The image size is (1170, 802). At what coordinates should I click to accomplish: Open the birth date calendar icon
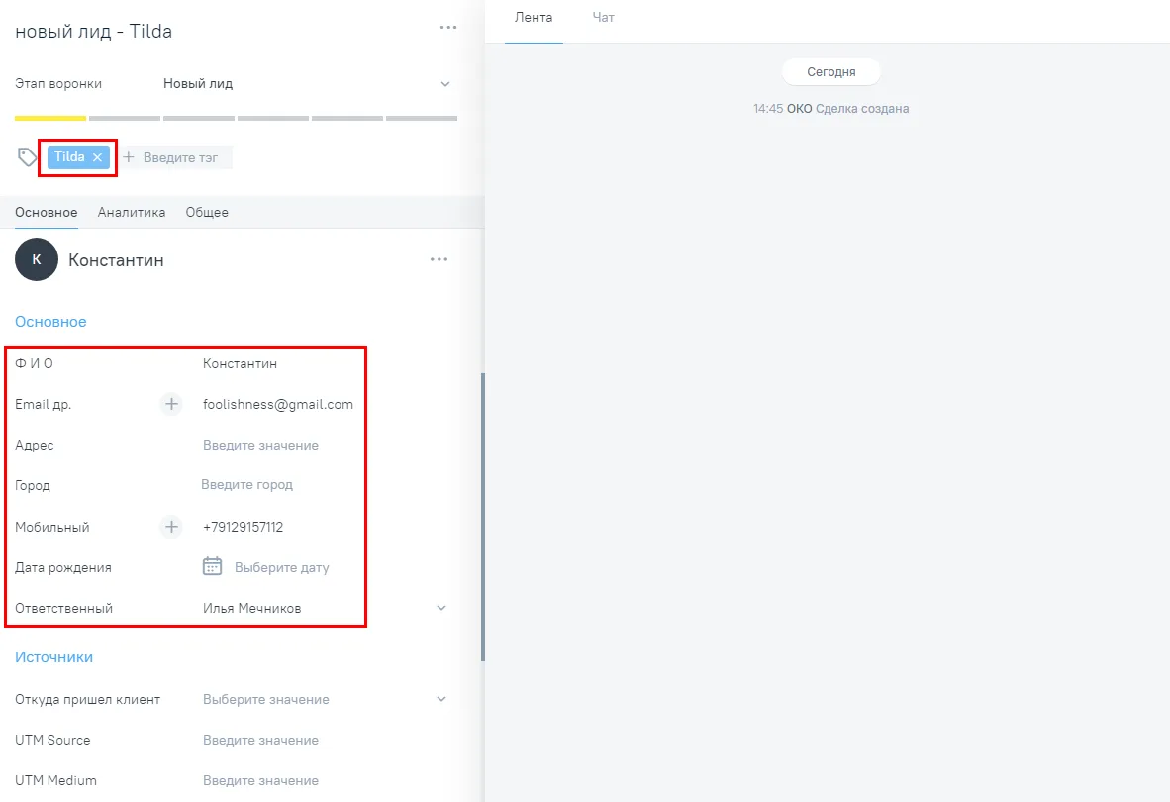(212, 566)
